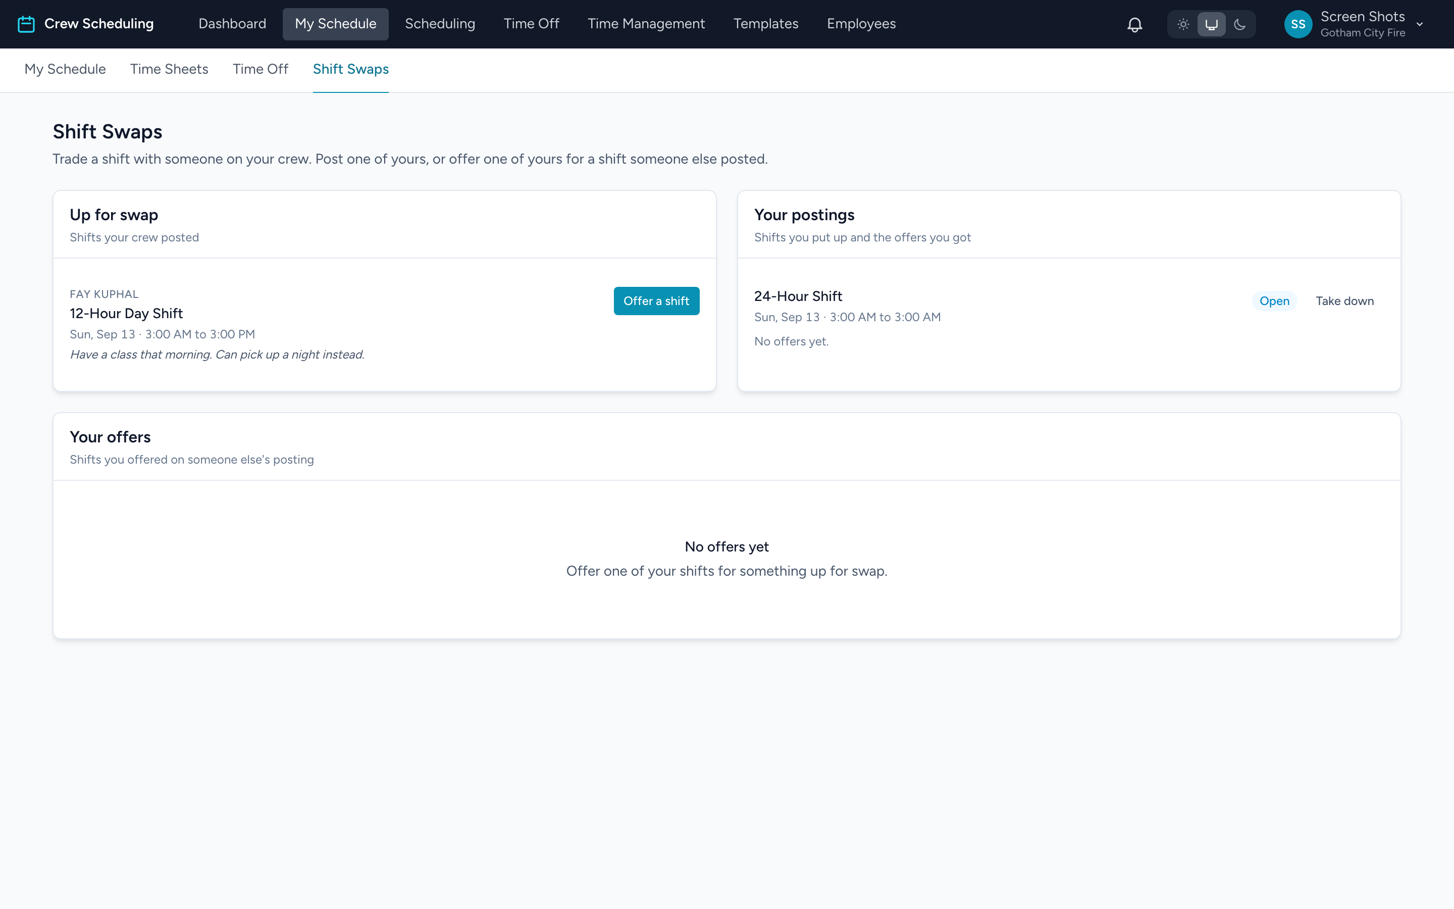Click the Offer a shift button

(x=656, y=300)
